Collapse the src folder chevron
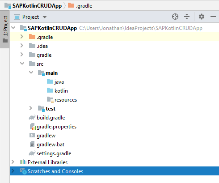The image size is (219, 183). tap(22, 64)
